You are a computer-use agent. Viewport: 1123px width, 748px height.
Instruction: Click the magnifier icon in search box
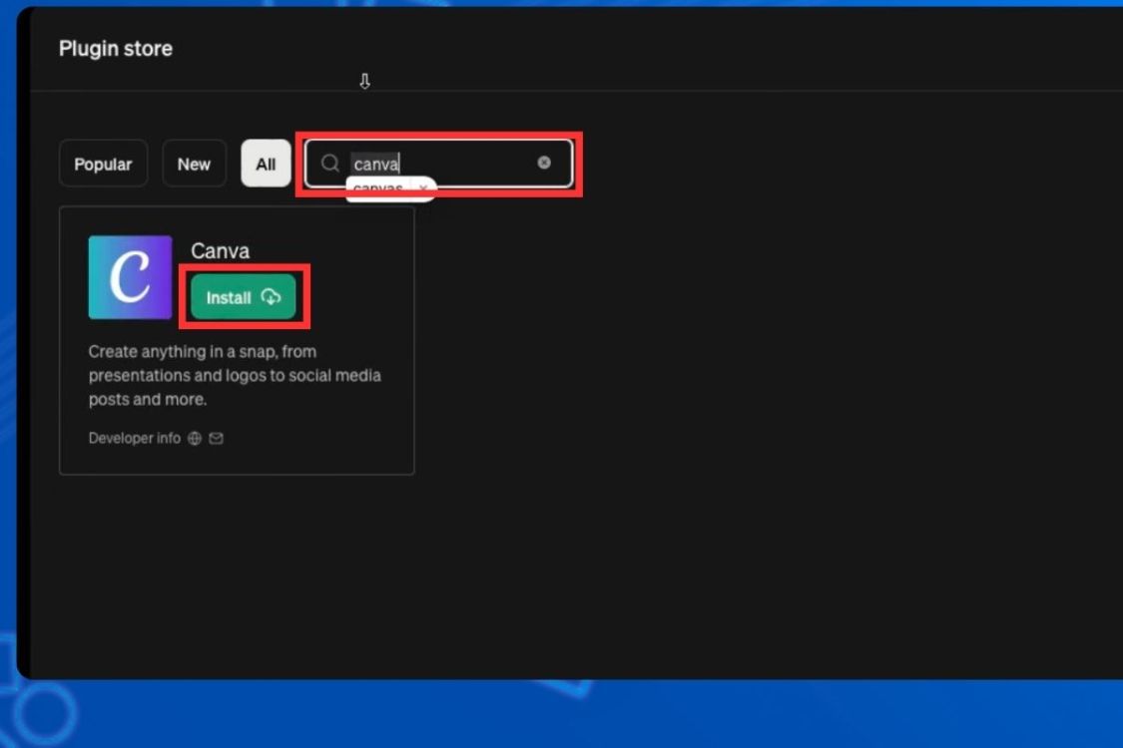pyautogui.click(x=330, y=164)
